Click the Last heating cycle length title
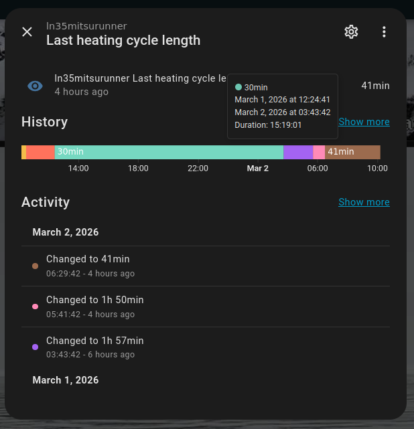Screen dimensions: 414x429 (x=123, y=40)
